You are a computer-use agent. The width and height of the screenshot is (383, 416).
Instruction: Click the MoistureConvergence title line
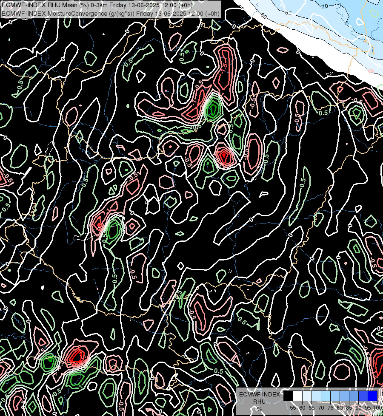(x=111, y=14)
